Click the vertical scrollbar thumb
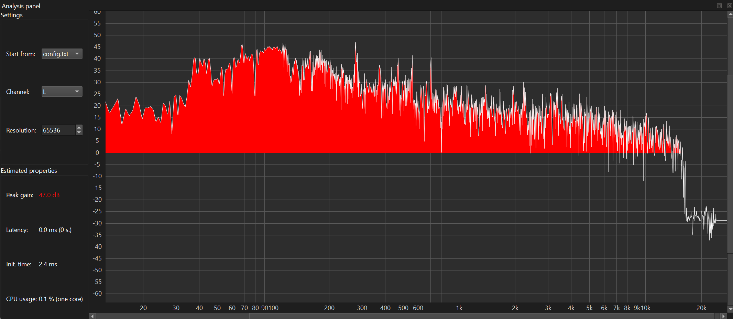Image resolution: width=733 pixels, height=319 pixels. coord(730,164)
